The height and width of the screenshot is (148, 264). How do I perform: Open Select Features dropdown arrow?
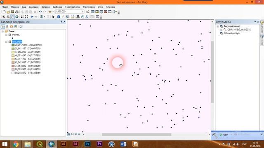pos(45,17)
